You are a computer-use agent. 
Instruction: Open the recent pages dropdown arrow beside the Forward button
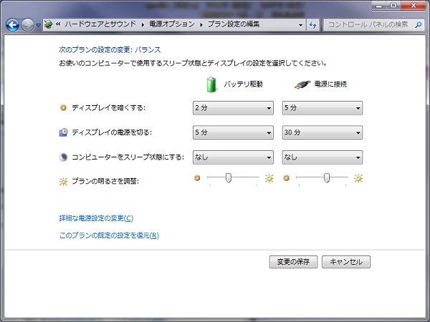(x=39, y=25)
